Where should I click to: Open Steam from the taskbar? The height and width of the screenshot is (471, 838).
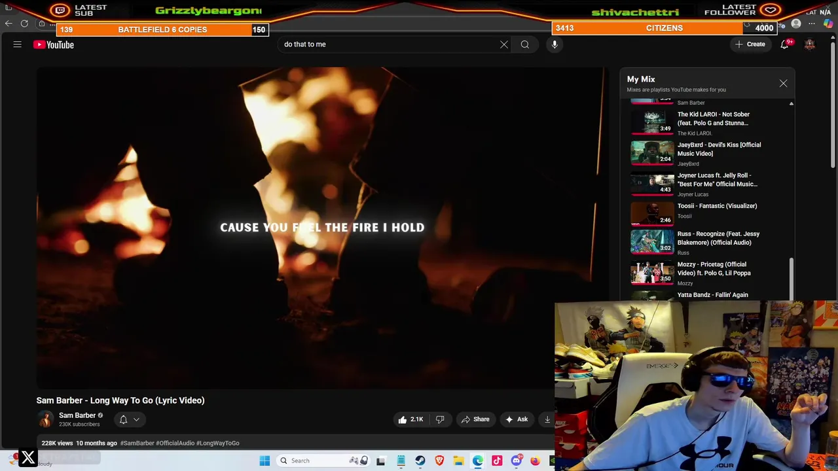click(420, 461)
